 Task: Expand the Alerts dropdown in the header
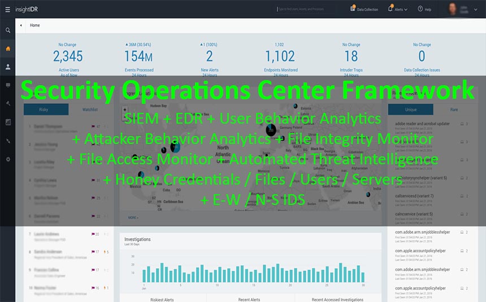(398, 9)
